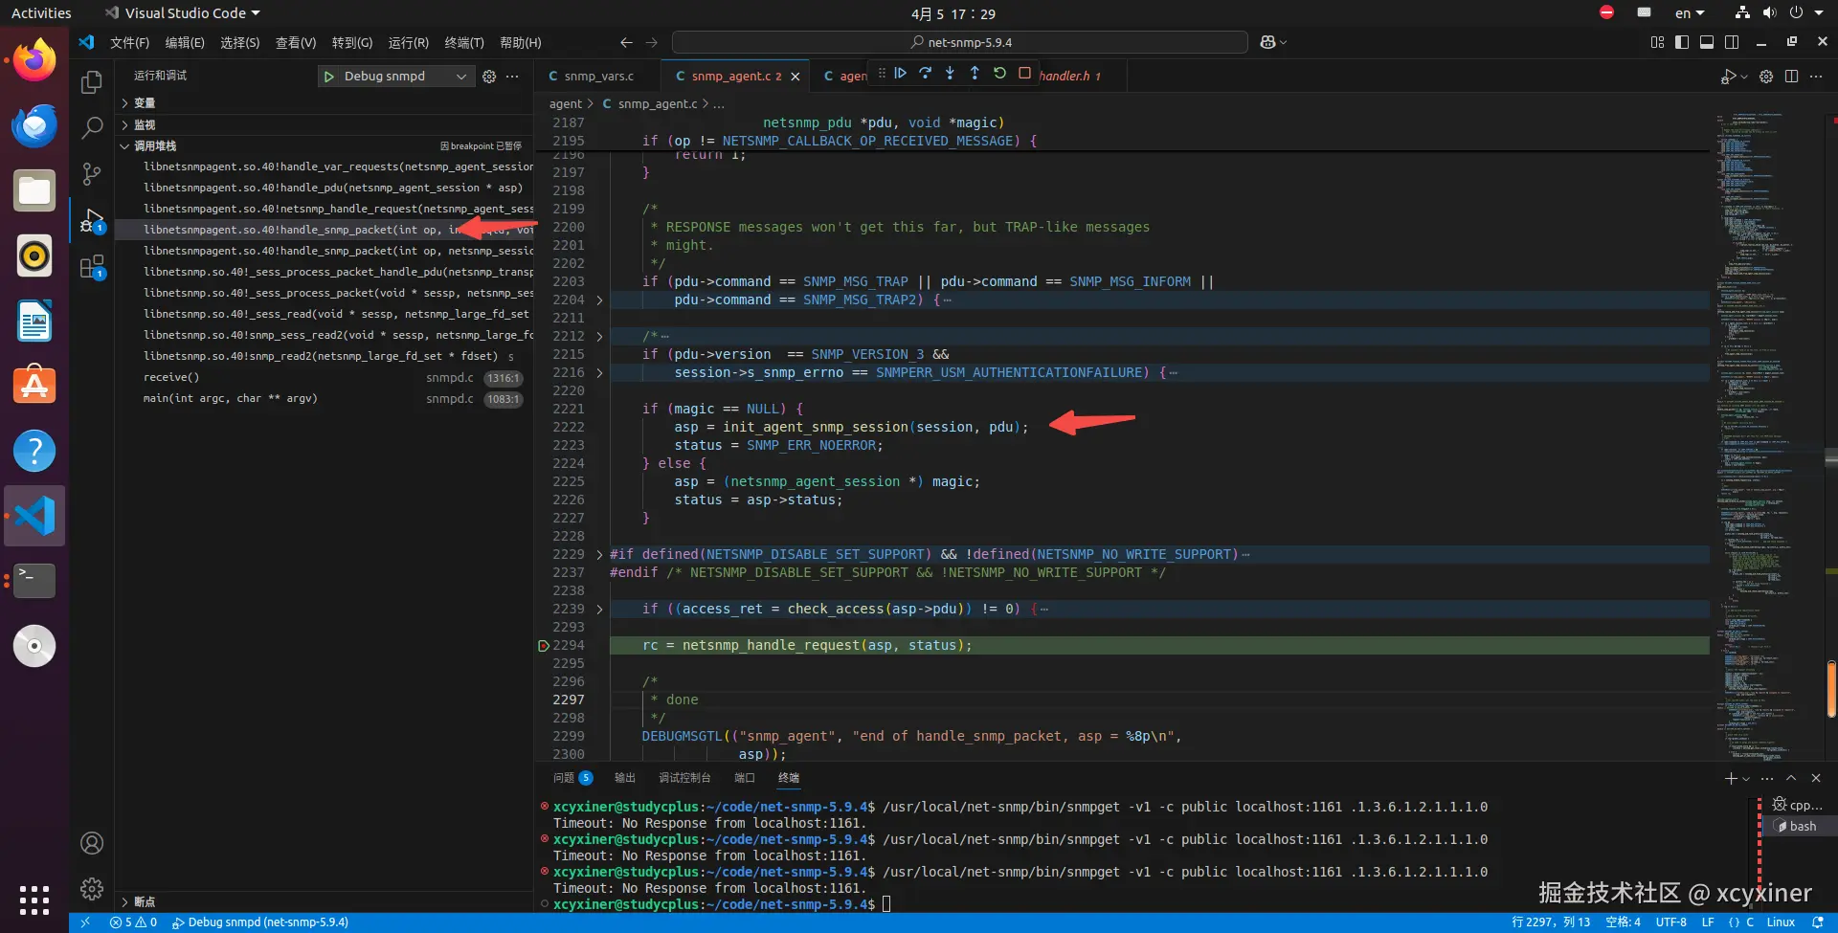
Task: Open the 终端(T) menu
Action: [x=464, y=43]
